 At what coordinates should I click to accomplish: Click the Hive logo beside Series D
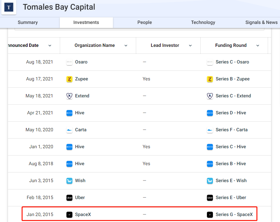point(210,113)
